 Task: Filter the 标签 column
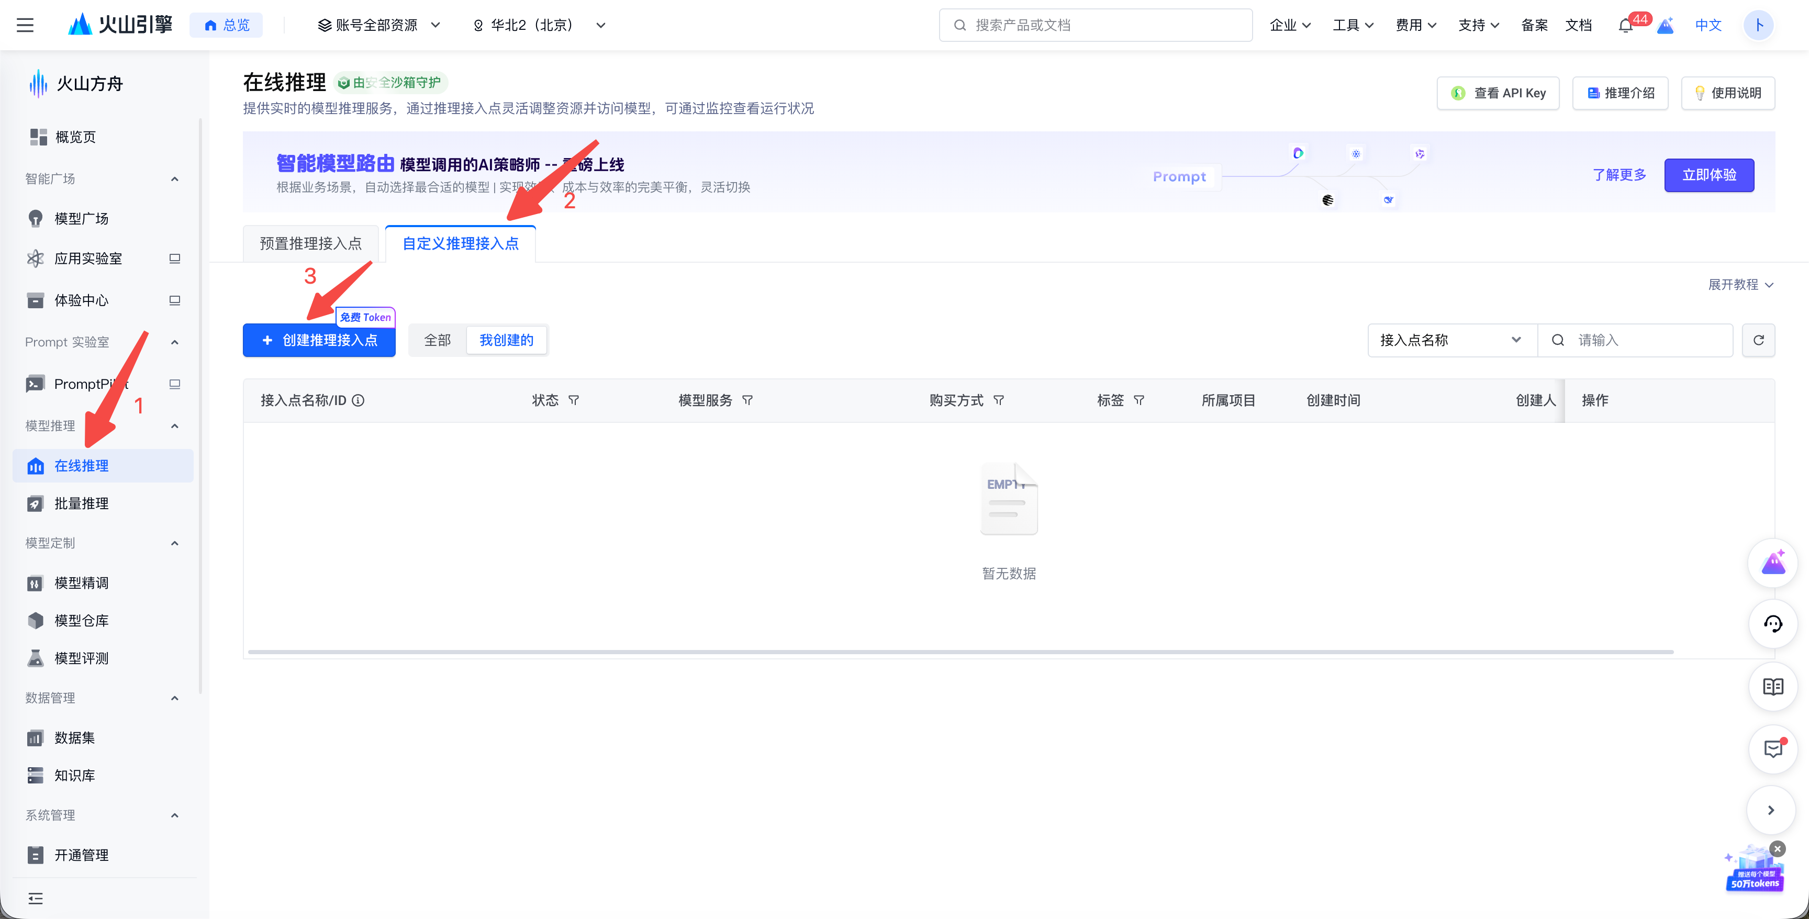tap(1139, 400)
